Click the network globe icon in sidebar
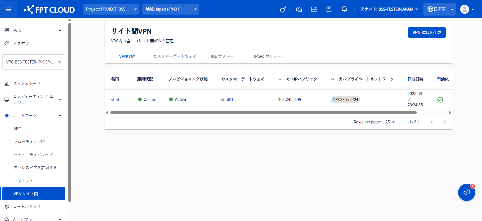Viewport: 482px width, 221px height. (7, 116)
